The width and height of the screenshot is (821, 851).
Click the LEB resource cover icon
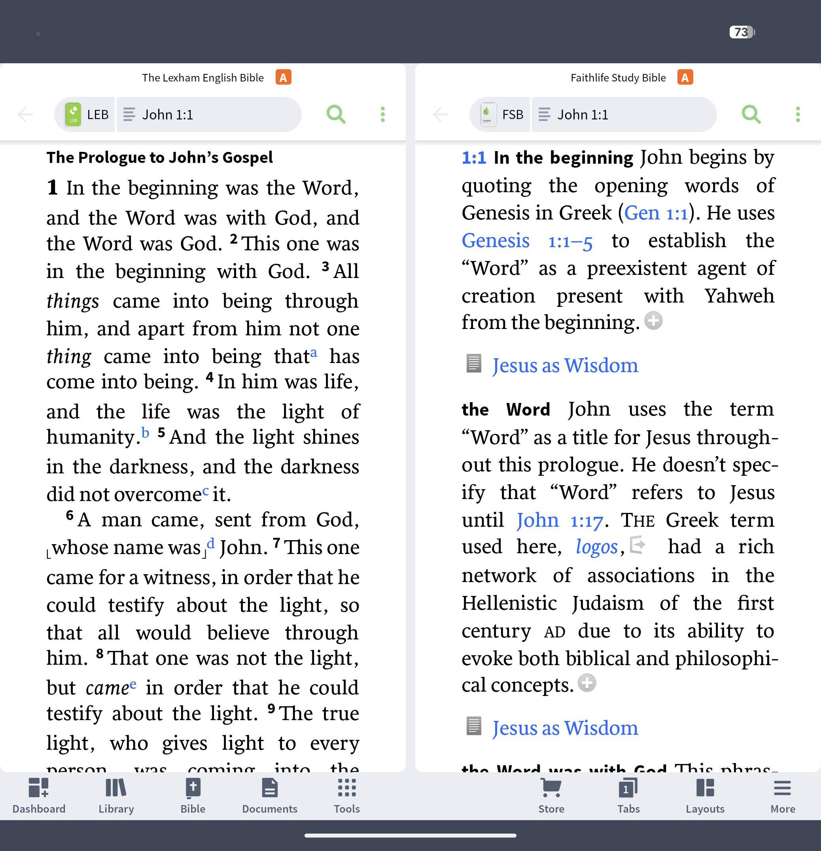pos(74,115)
